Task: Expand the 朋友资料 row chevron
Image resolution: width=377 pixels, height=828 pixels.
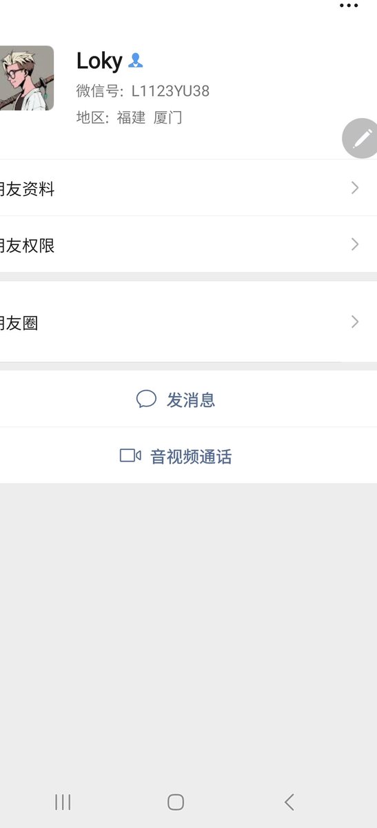Action: click(355, 188)
